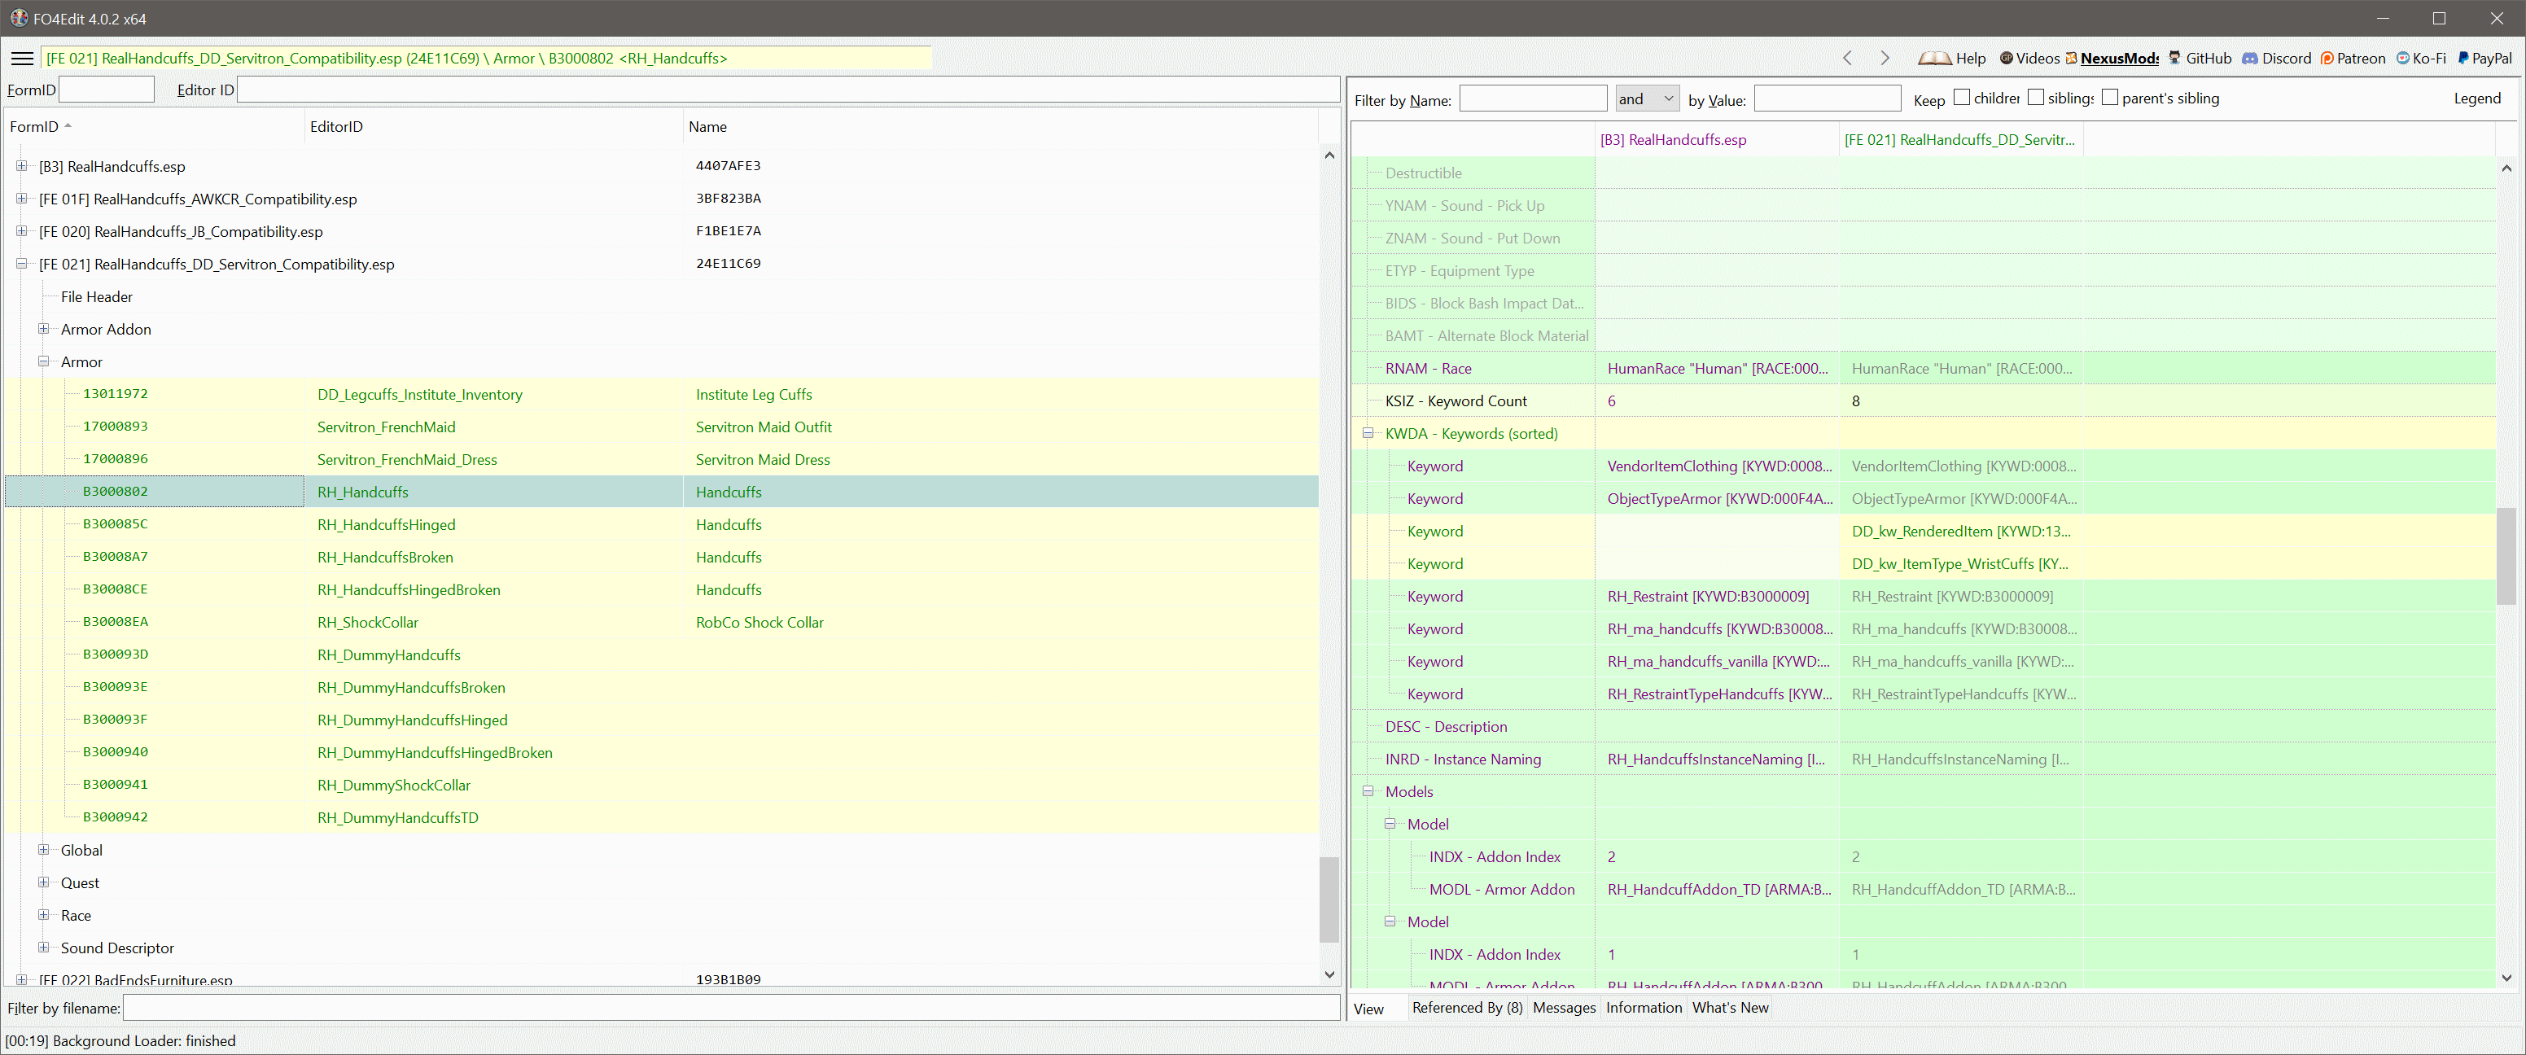This screenshot has width=2526, height=1055.
Task: Click the Filter by filename input field
Action: coord(730,1008)
